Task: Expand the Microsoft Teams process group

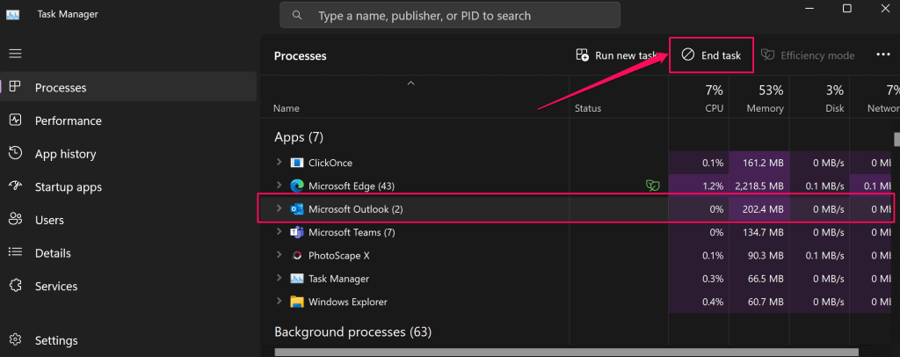Action: coord(279,232)
